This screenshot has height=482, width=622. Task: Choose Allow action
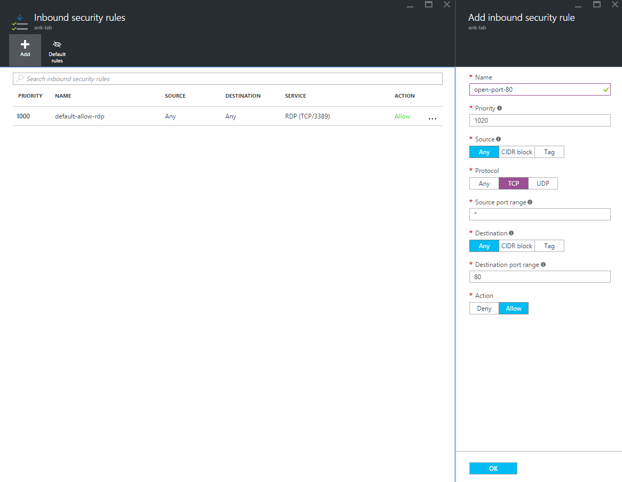click(x=513, y=308)
